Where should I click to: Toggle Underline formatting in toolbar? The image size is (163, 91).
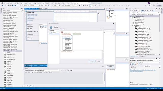tap(83, 6)
